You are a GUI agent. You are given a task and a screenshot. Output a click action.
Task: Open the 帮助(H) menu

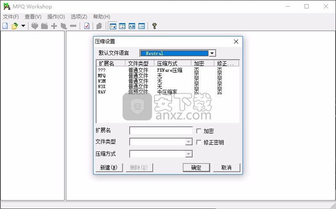102,17
